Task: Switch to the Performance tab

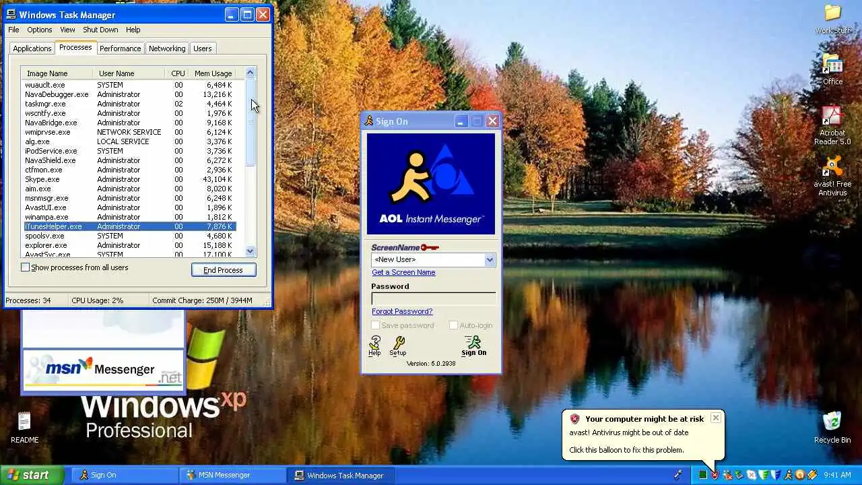Action: (x=121, y=48)
